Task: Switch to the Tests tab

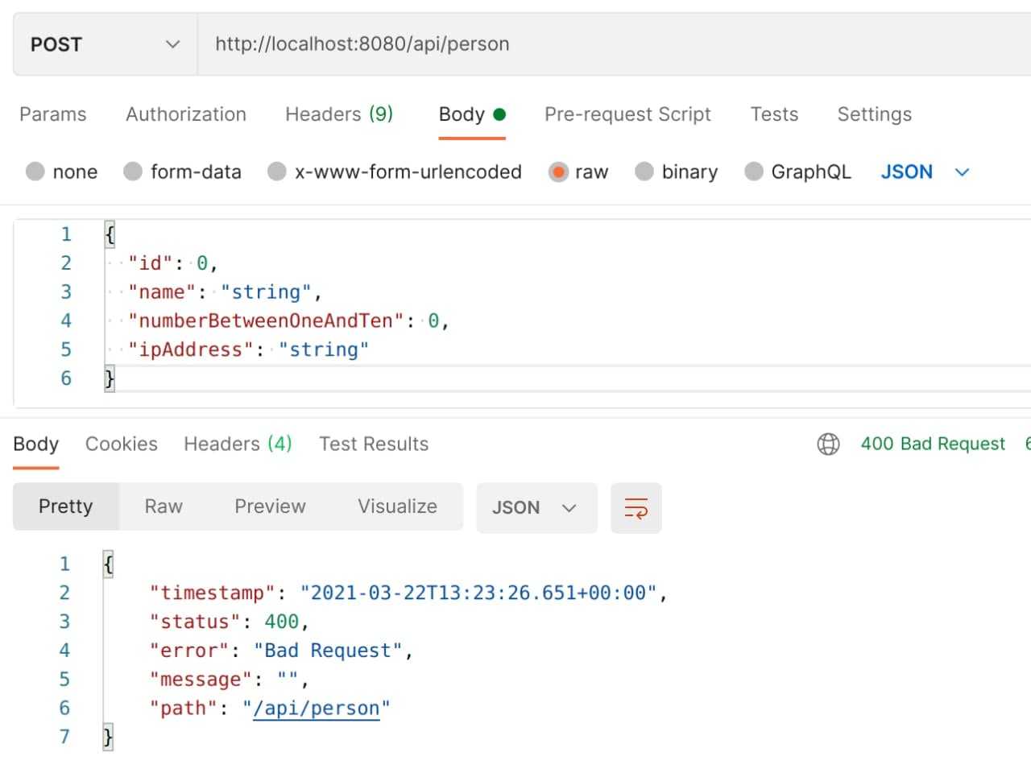Action: [773, 114]
